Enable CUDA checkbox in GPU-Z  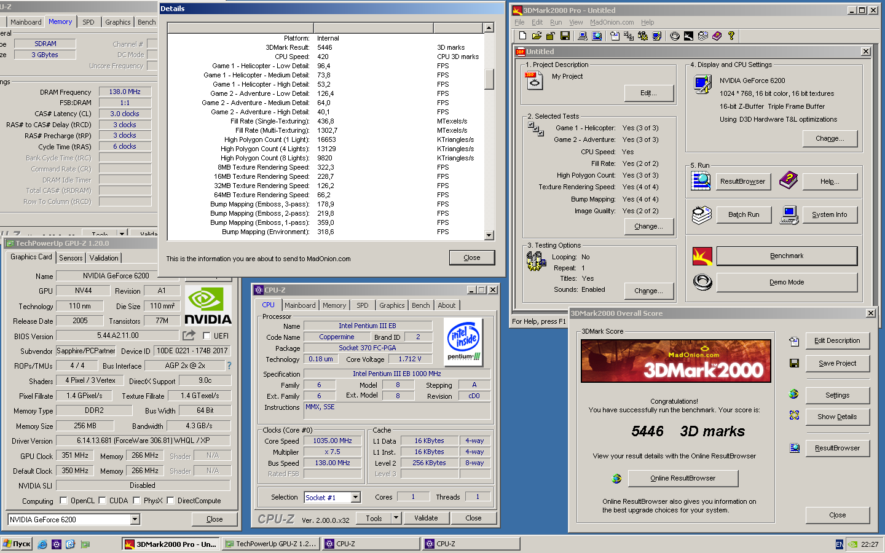pos(102,500)
